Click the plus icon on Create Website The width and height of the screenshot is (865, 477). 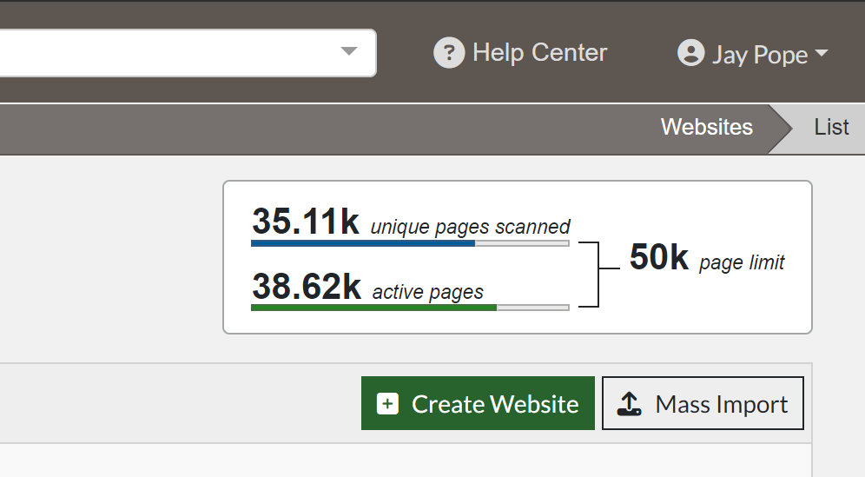[x=387, y=403]
